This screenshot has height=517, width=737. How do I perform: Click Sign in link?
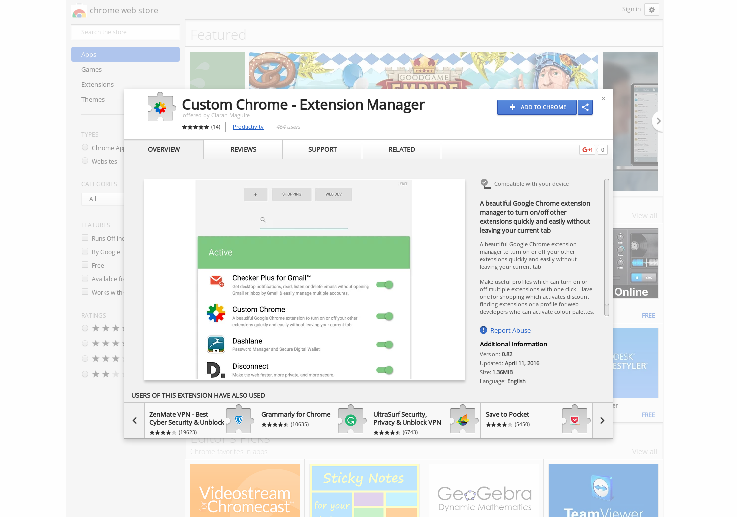tap(631, 9)
